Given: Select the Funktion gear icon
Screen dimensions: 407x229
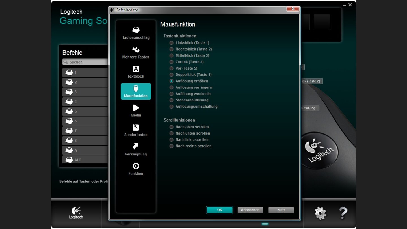Looking at the screenshot, I should pyautogui.click(x=136, y=166).
